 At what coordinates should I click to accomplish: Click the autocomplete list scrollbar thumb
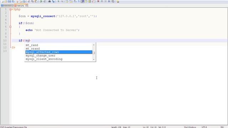tap(94, 53)
